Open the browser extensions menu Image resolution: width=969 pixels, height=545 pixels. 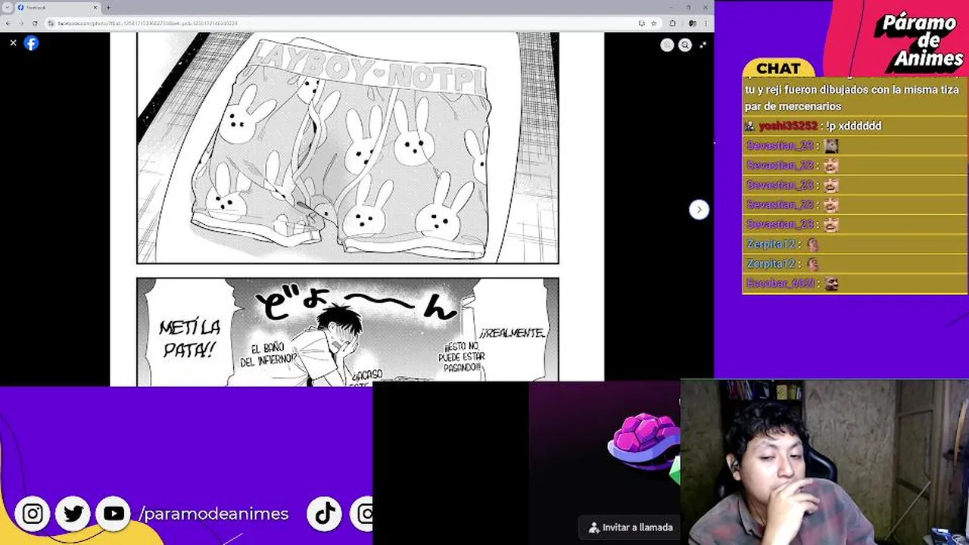[x=672, y=23]
